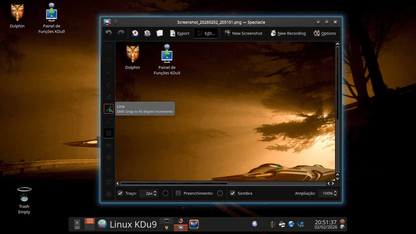Enable the Preenchimento fill checkbox
This screenshot has height=234, width=416.
[178, 193]
